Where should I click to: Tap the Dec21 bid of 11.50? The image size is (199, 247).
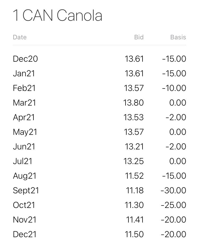[134, 235]
